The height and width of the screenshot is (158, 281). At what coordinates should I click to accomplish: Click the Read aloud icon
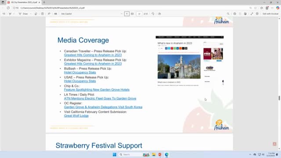coord(49,14)
